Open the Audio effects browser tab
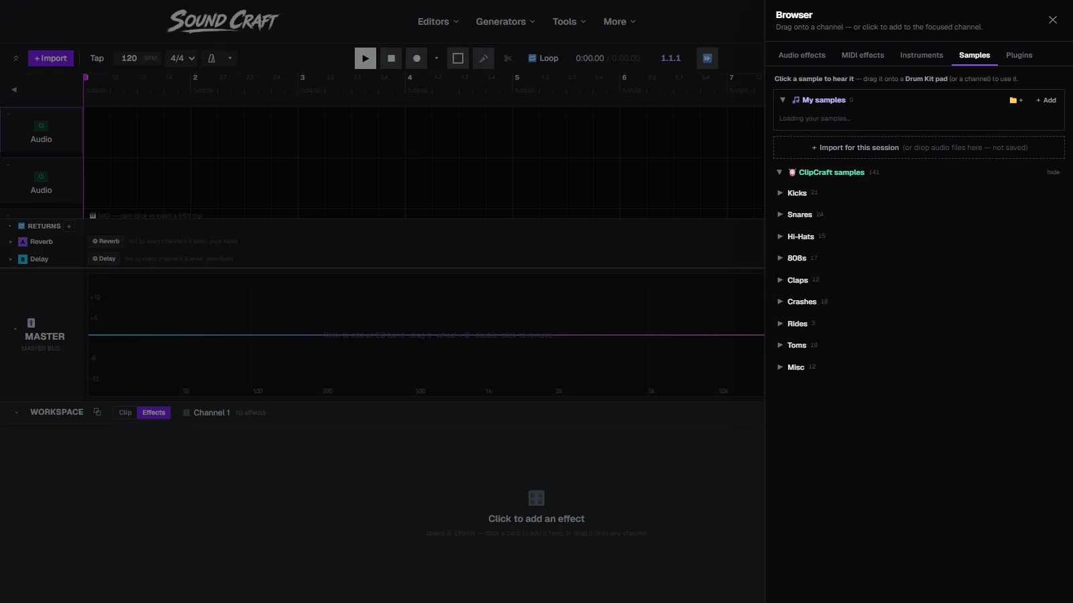The width and height of the screenshot is (1073, 603). pos(802,56)
